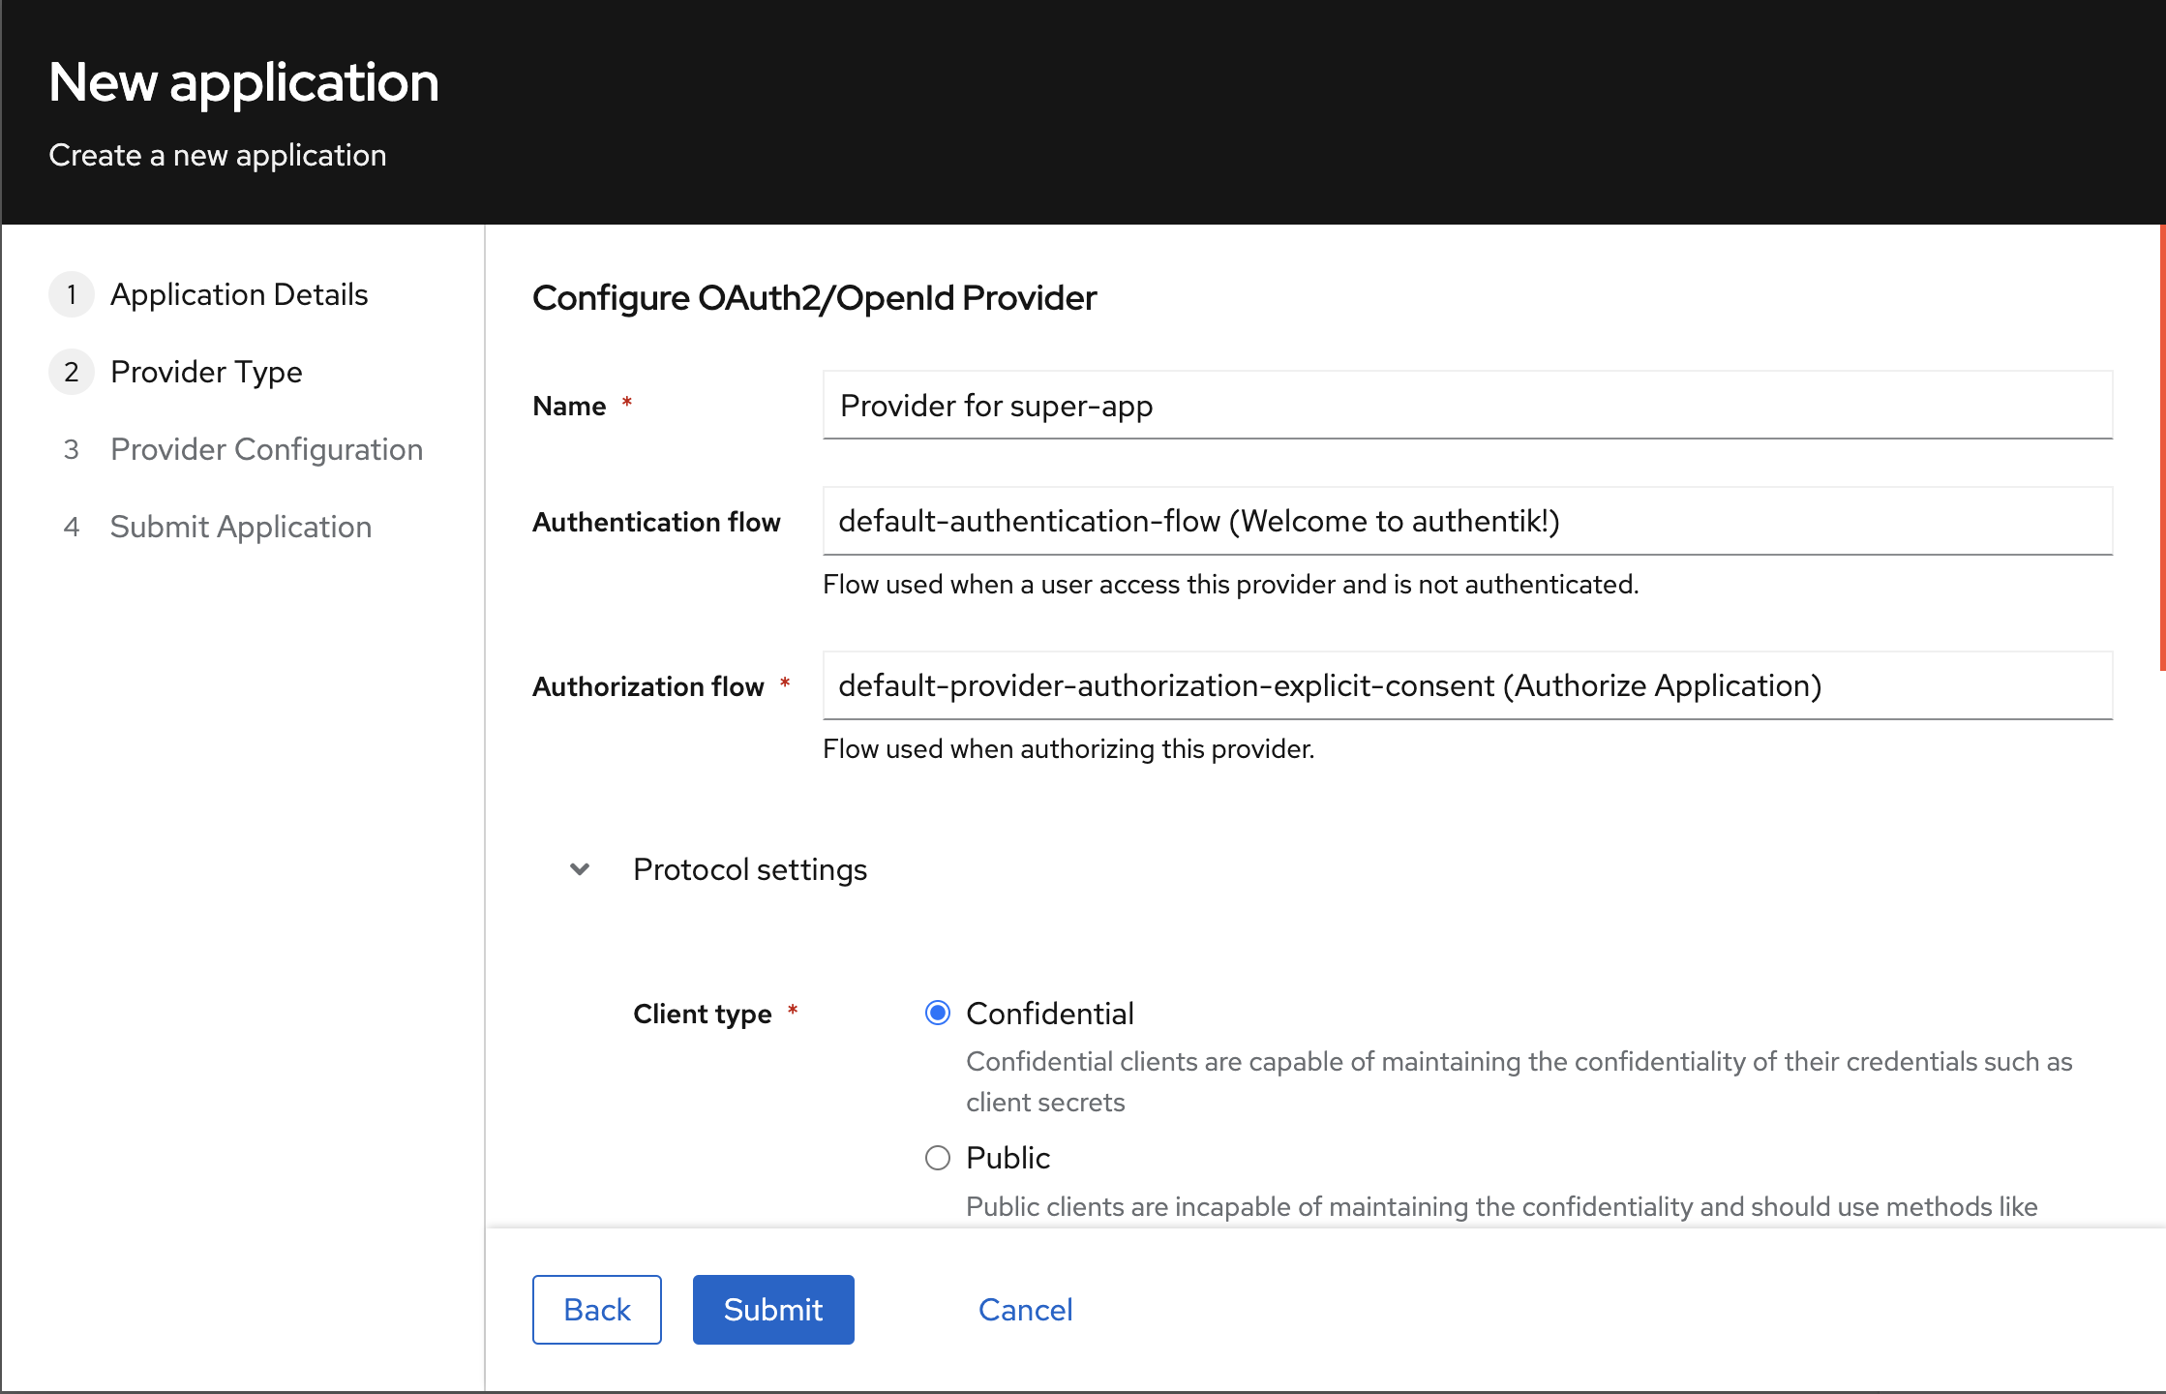Viewport: 2166px width, 1394px height.
Task: Click the Cancel link
Action: (x=1025, y=1310)
